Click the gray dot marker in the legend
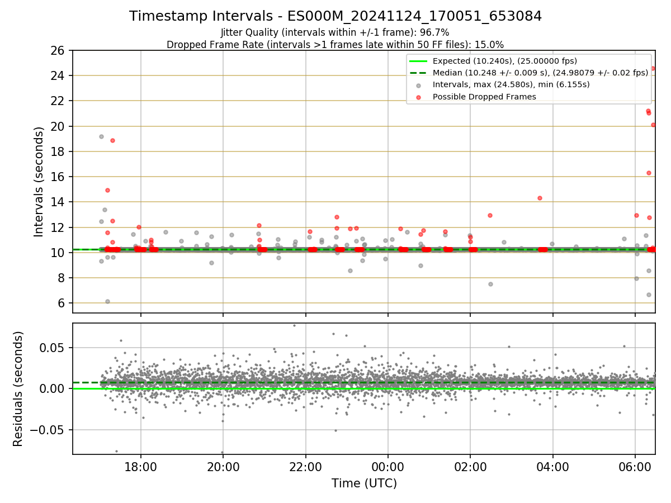671x503 pixels. [418, 85]
